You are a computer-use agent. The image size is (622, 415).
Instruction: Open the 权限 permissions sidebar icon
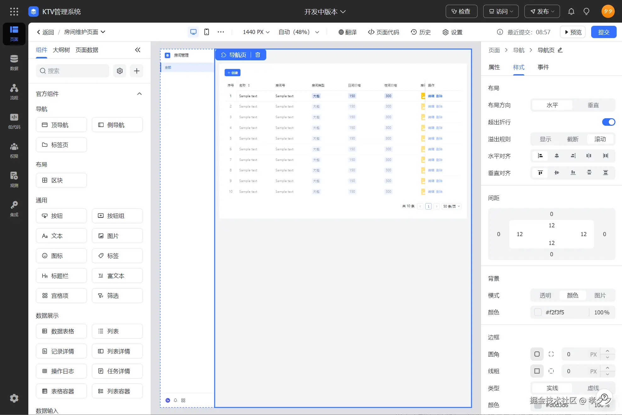pyautogui.click(x=14, y=150)
